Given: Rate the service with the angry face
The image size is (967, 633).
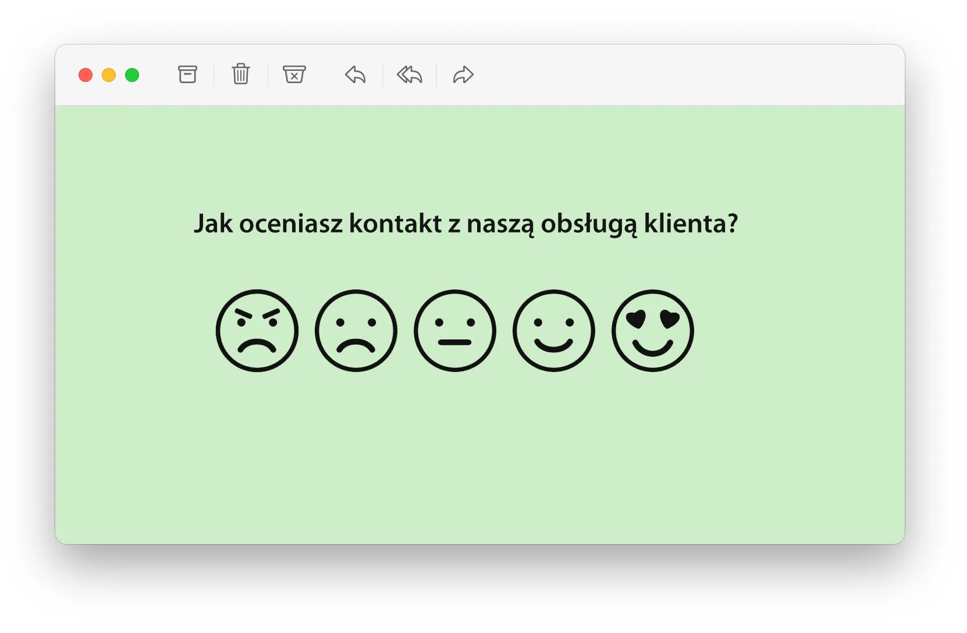Looking at the screenshot, I should (x=257, y=331).
